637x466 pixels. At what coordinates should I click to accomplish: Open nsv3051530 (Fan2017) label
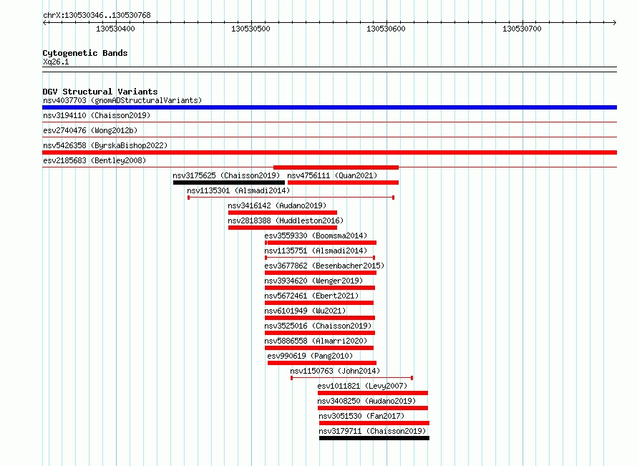tap(361, 416)
